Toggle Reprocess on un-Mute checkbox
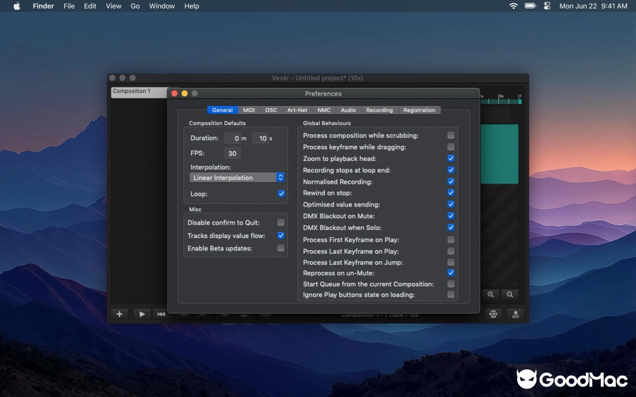The image size is (636, 397). [x=451, y=273]
